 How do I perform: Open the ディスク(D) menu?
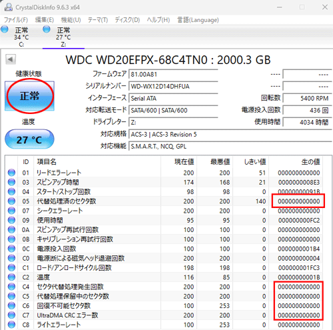(127, 20)
